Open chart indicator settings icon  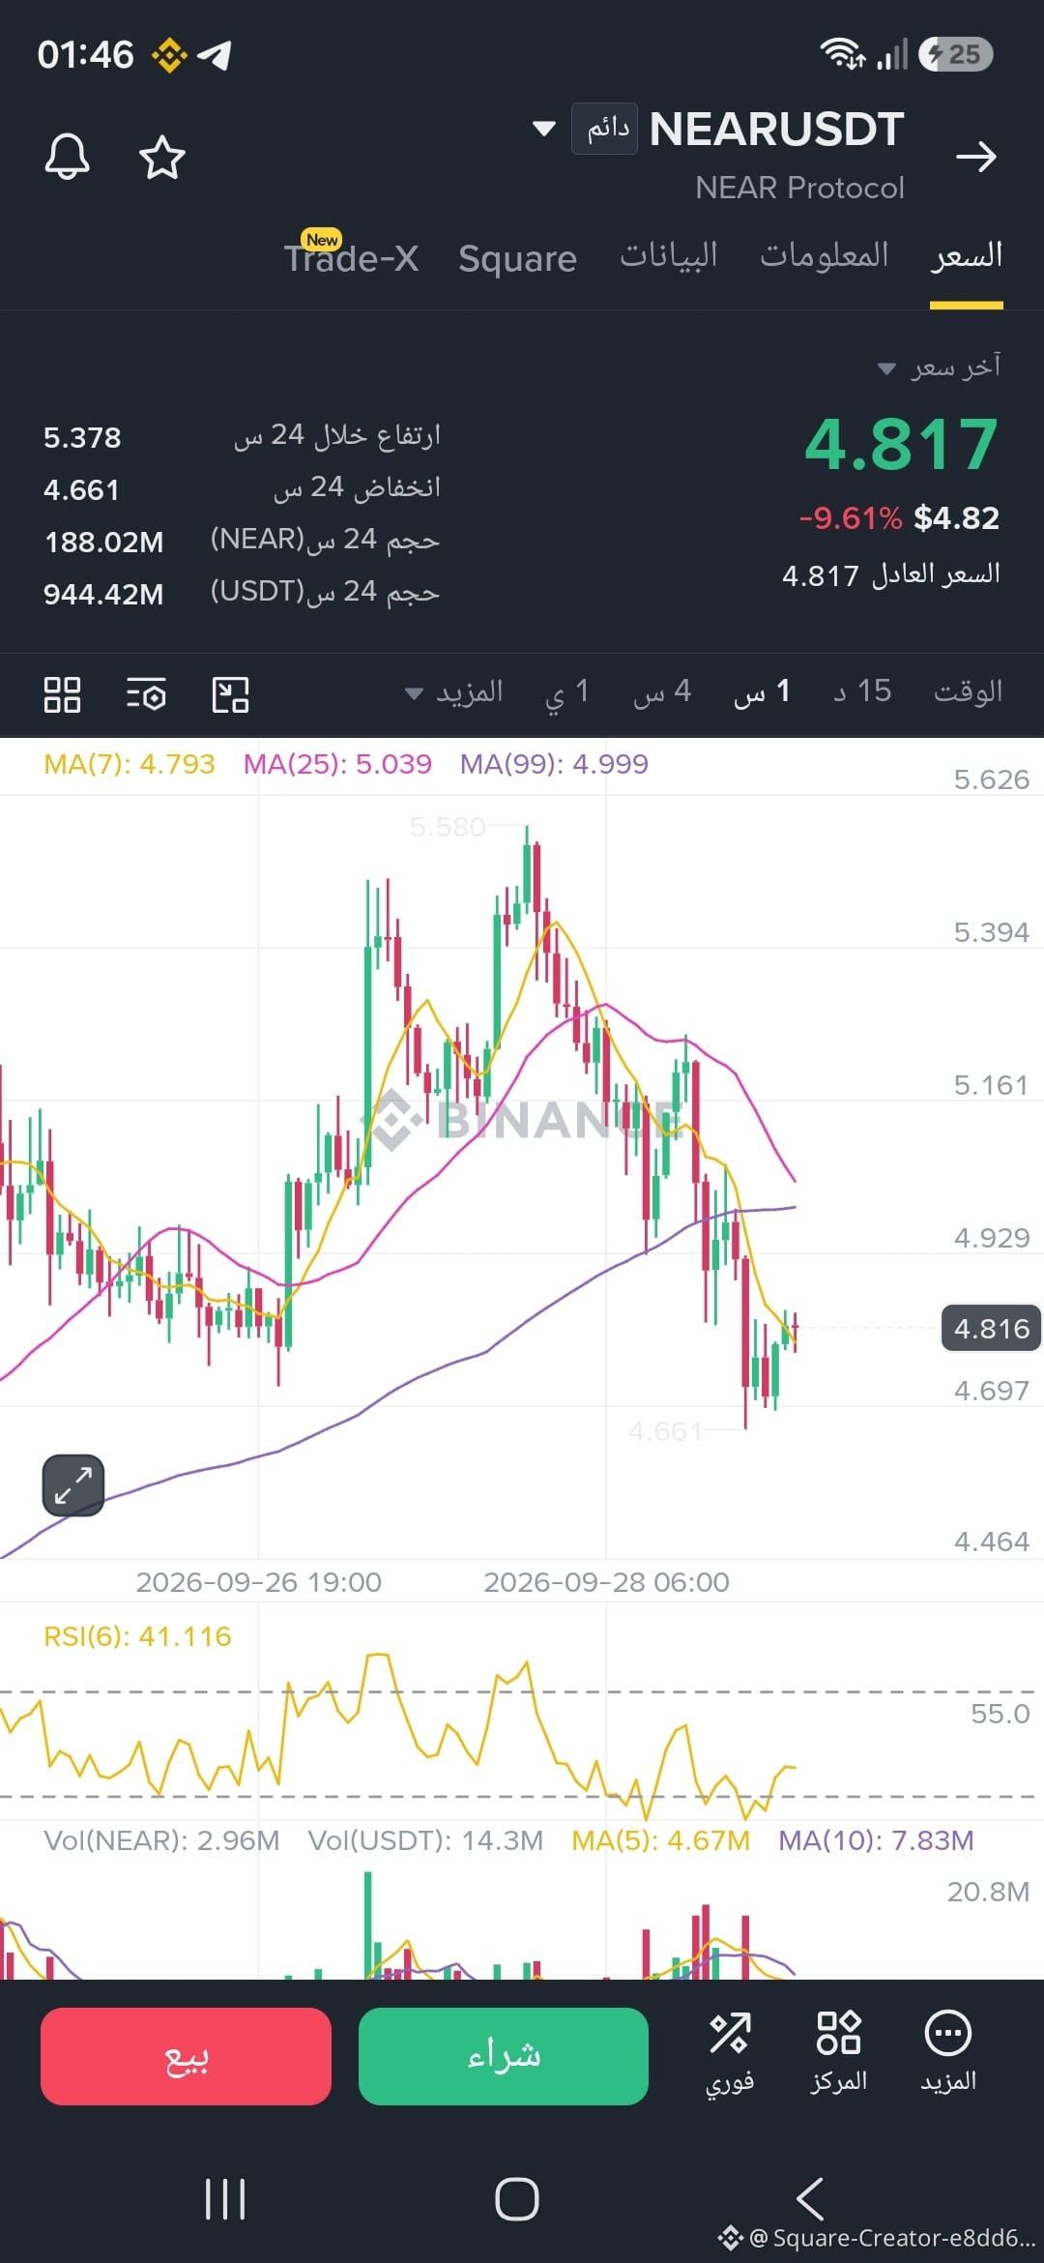[146, 693]
